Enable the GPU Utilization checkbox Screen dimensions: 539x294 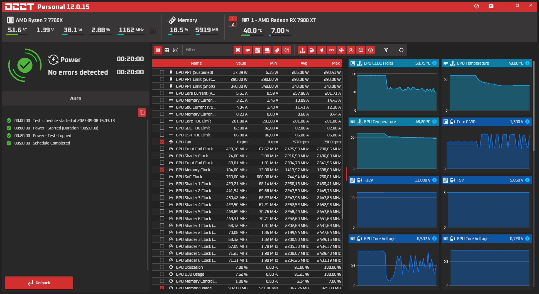click(x=162, y=267)
